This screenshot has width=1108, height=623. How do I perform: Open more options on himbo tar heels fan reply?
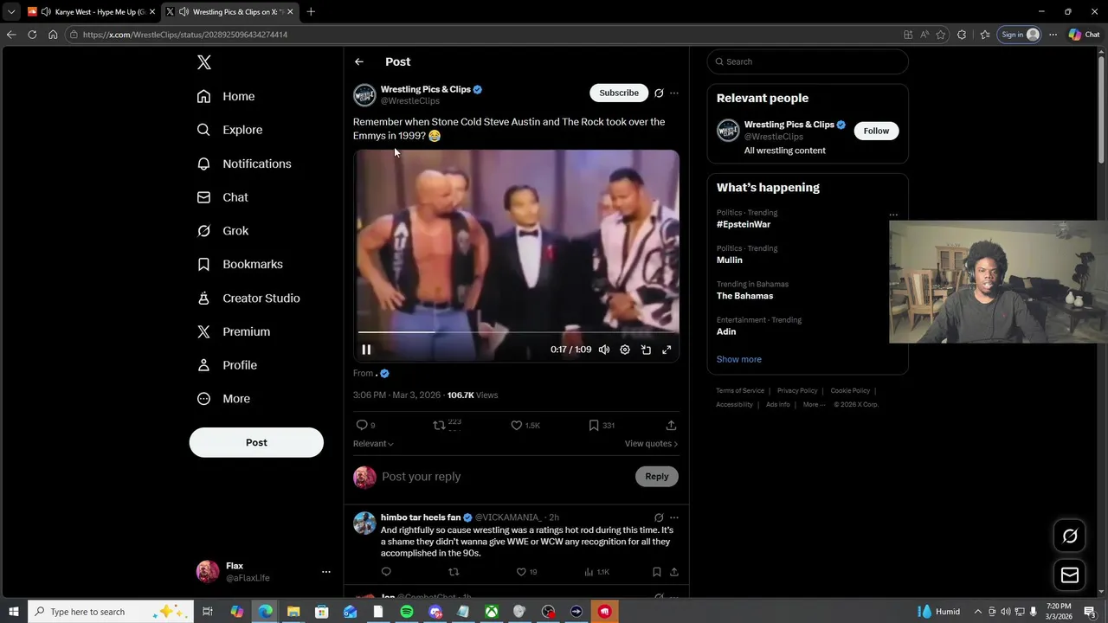coord(674,517)
